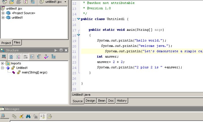
Task: Click the clear messages brush icon
Action: pyautogui.click(x=21, y=116)
